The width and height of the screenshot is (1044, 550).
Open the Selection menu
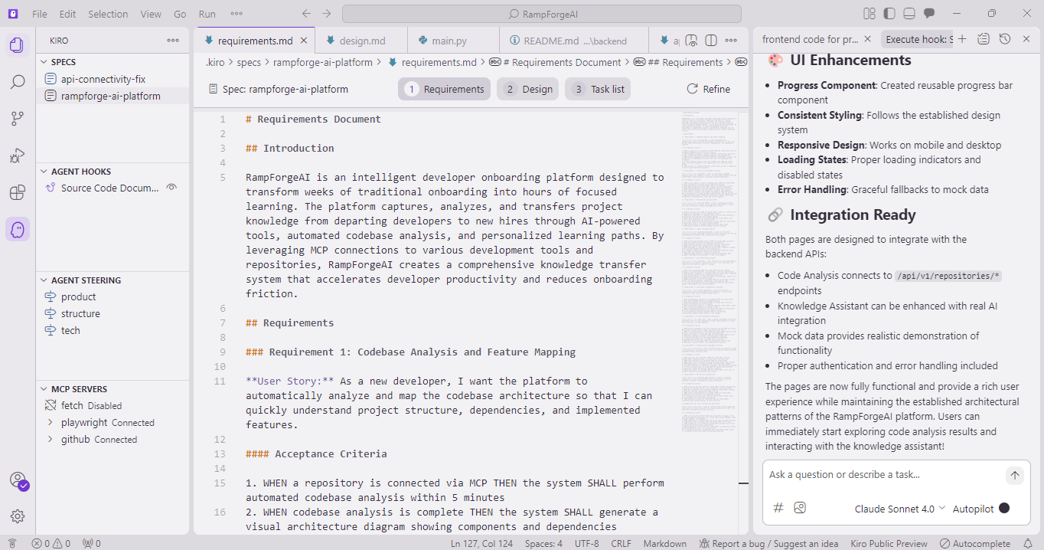coord(108,14)
